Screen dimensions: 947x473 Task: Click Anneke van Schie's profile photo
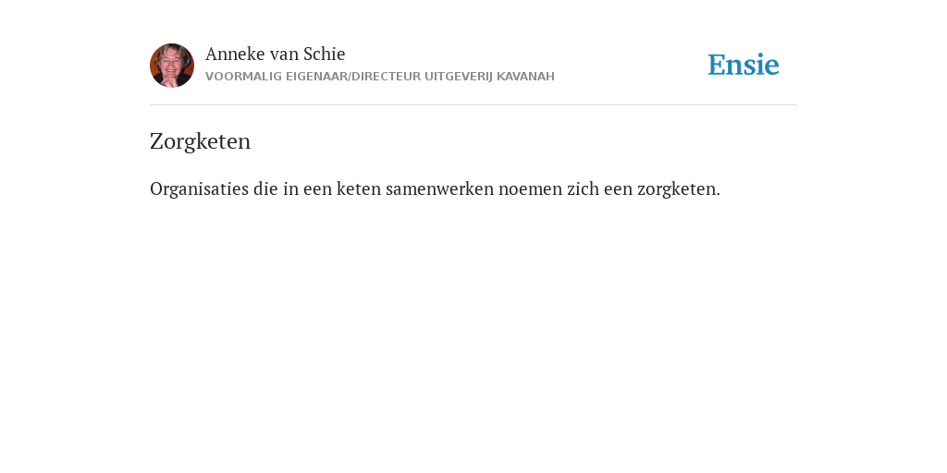(172, 66)
